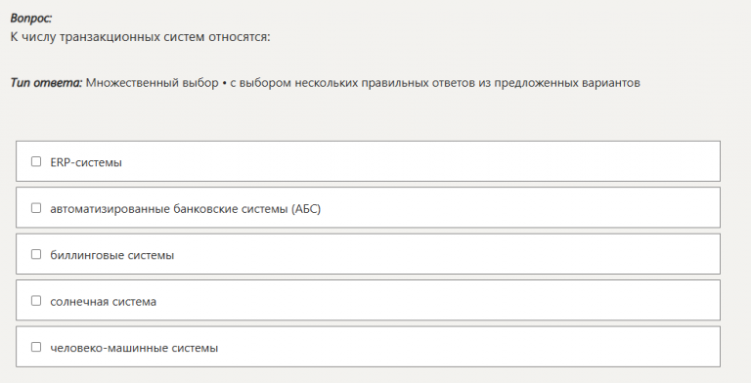Image resolution: width=751 pixels, height=383 pixels.
Task: Check the ERP-системы checkbox
Action: pyautogui.click(x=36, y=161)
